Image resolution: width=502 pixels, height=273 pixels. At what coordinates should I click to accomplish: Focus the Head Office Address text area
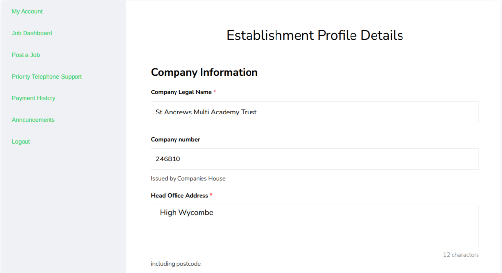tap(315, 226)
